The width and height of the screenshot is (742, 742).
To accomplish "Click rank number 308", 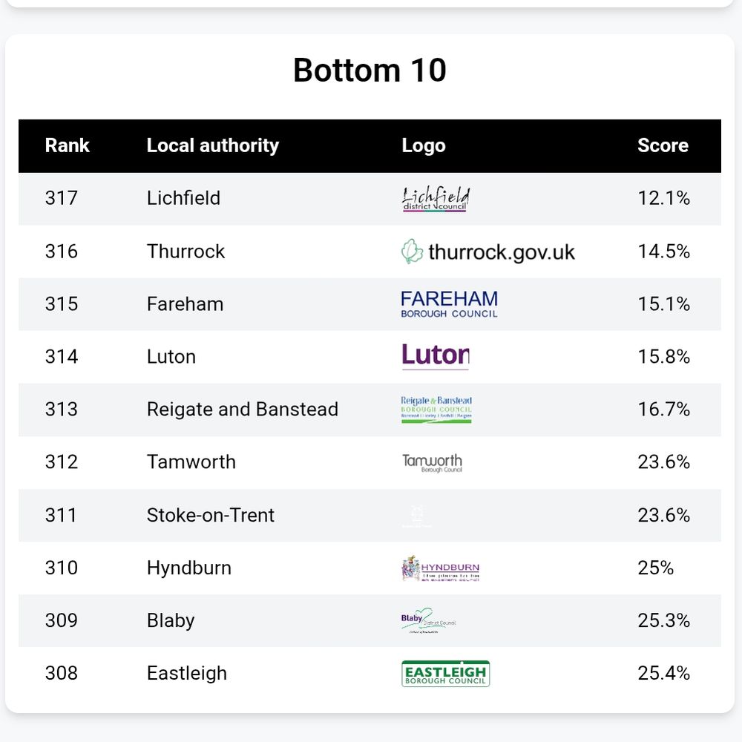I will click(x=62, y=673).
